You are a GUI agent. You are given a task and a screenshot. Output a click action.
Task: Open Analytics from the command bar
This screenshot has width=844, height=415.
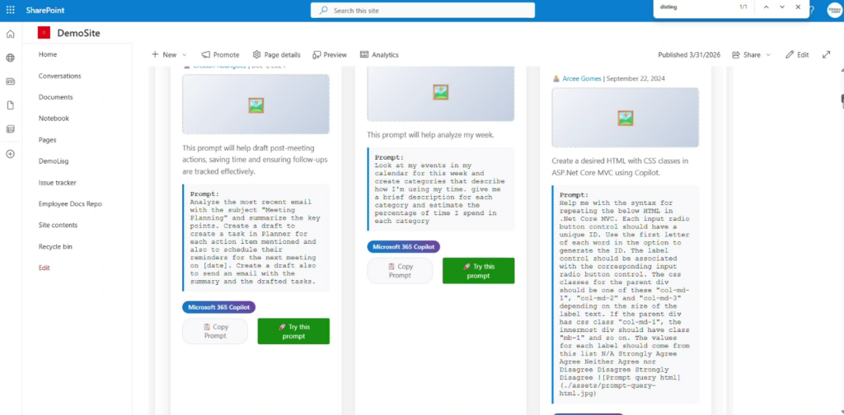tap(379, 55)
